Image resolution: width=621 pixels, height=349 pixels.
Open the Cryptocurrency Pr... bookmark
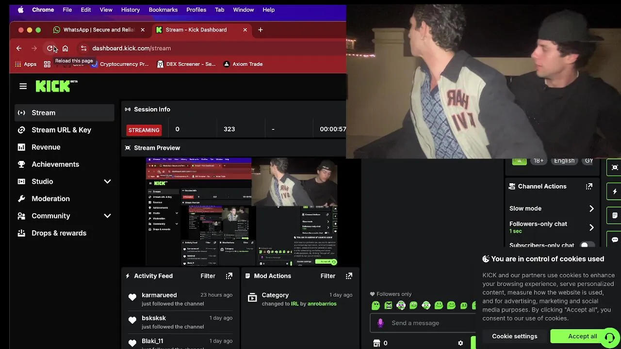pyautogui.click(x=119, y=64)
